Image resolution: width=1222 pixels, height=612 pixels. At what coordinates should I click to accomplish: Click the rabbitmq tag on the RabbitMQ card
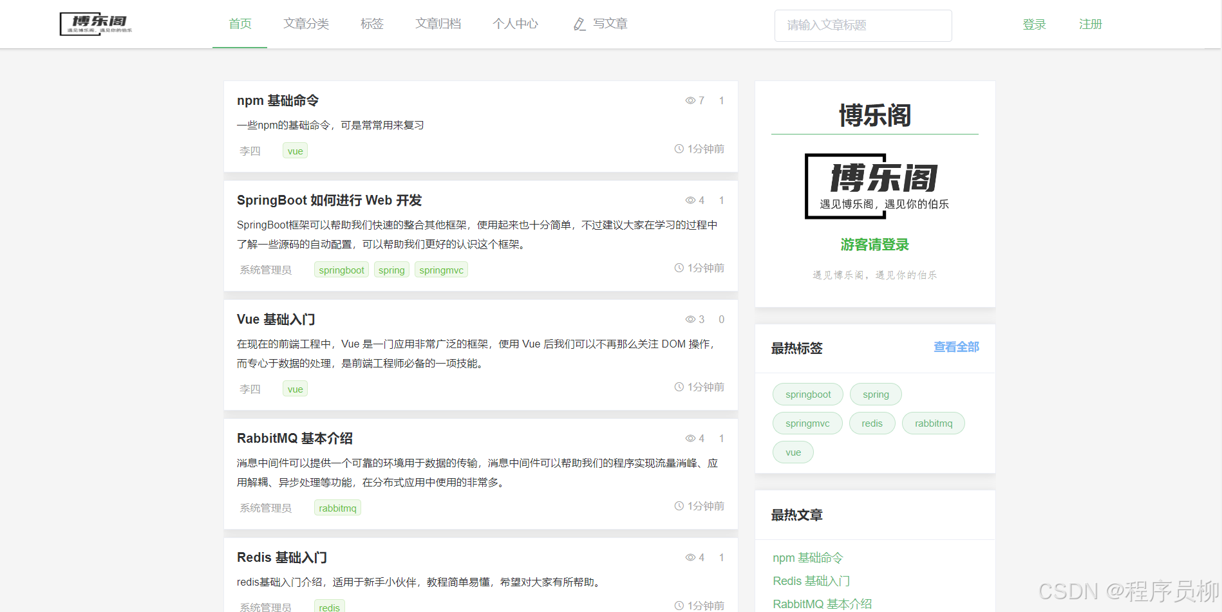click(337, 508)
